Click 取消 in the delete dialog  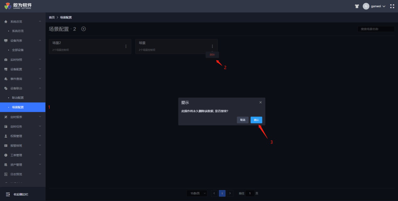(x=243, y=120)
